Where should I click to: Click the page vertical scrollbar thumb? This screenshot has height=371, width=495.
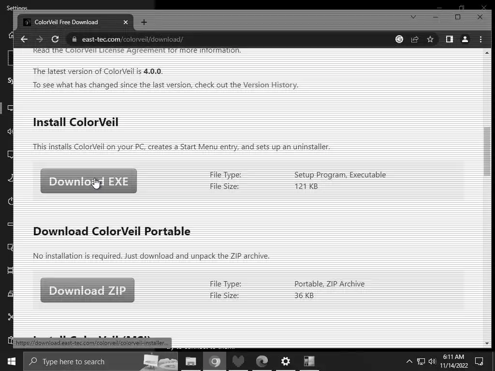487,151
